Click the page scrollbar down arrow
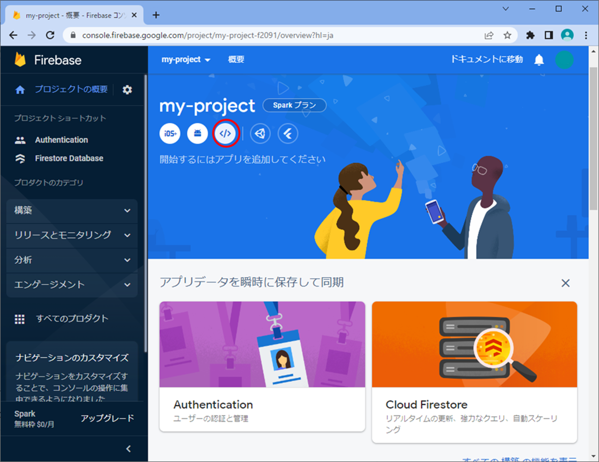This screenshot has height=462, width=599. (593, 456)
